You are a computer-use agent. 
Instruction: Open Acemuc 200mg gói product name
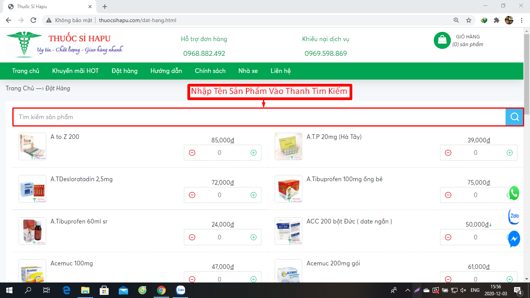coord(333,263)
